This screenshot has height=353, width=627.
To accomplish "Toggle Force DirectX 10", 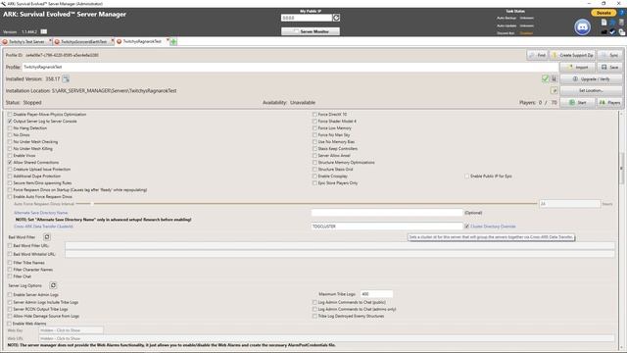I will coord(314,115).
